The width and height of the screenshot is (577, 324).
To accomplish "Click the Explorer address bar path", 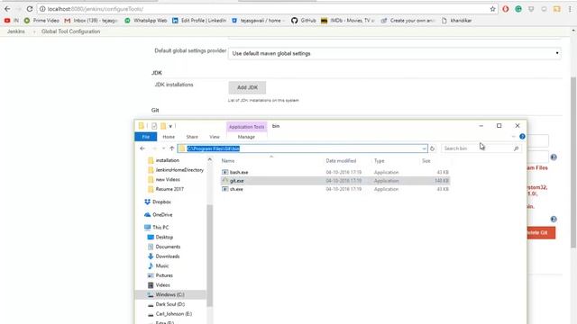I will pyautogui.click(x=213, y=148).
